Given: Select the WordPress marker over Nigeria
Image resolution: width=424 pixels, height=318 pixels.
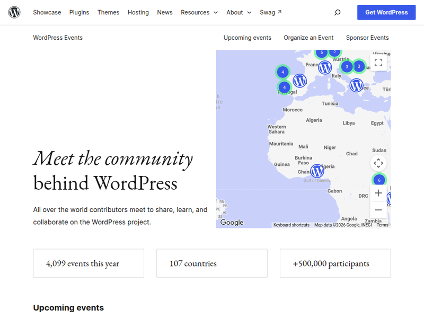Looking at the screenshot, I should 317,171.
